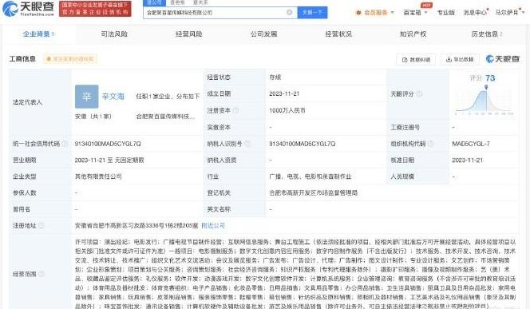
Task: Clear the search box with X icon
Action: [289, 12]
